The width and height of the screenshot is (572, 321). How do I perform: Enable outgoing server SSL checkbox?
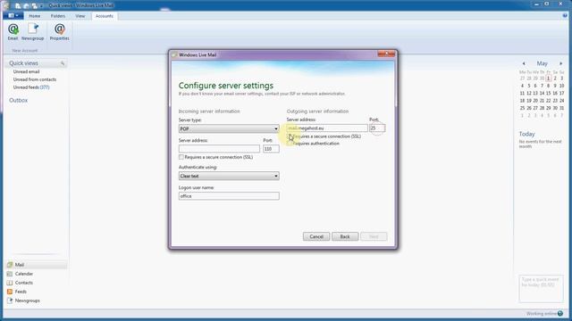coord(290,136)
